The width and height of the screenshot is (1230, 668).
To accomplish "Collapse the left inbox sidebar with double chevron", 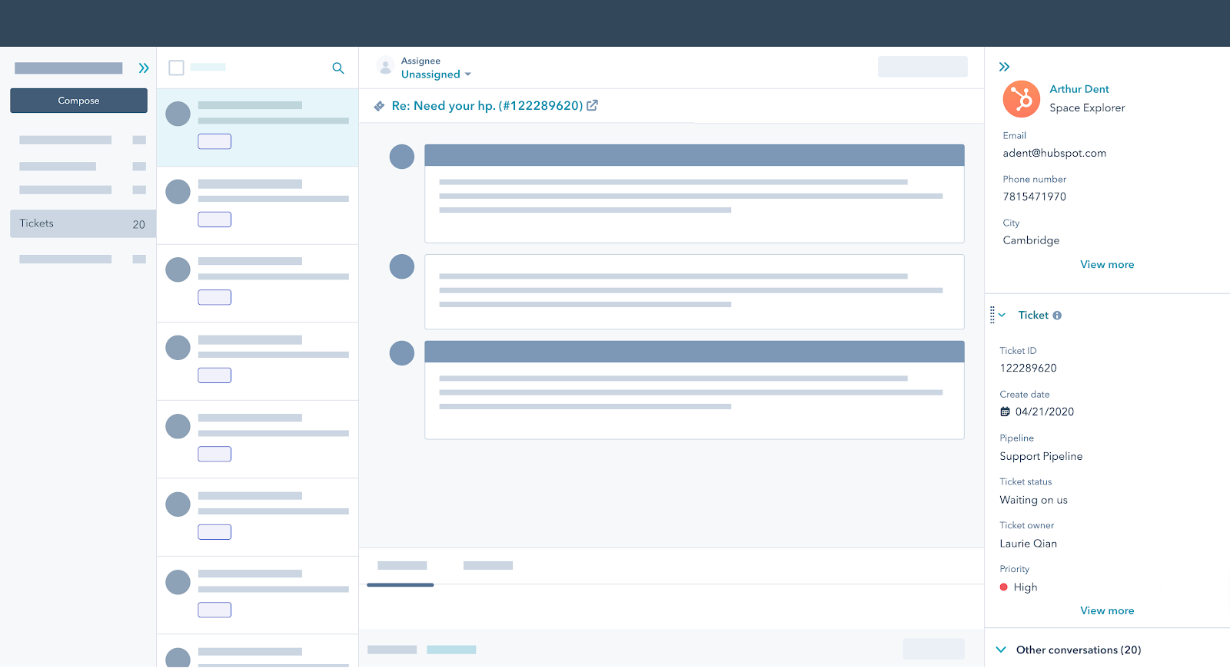I will click(x=144, y=68).
